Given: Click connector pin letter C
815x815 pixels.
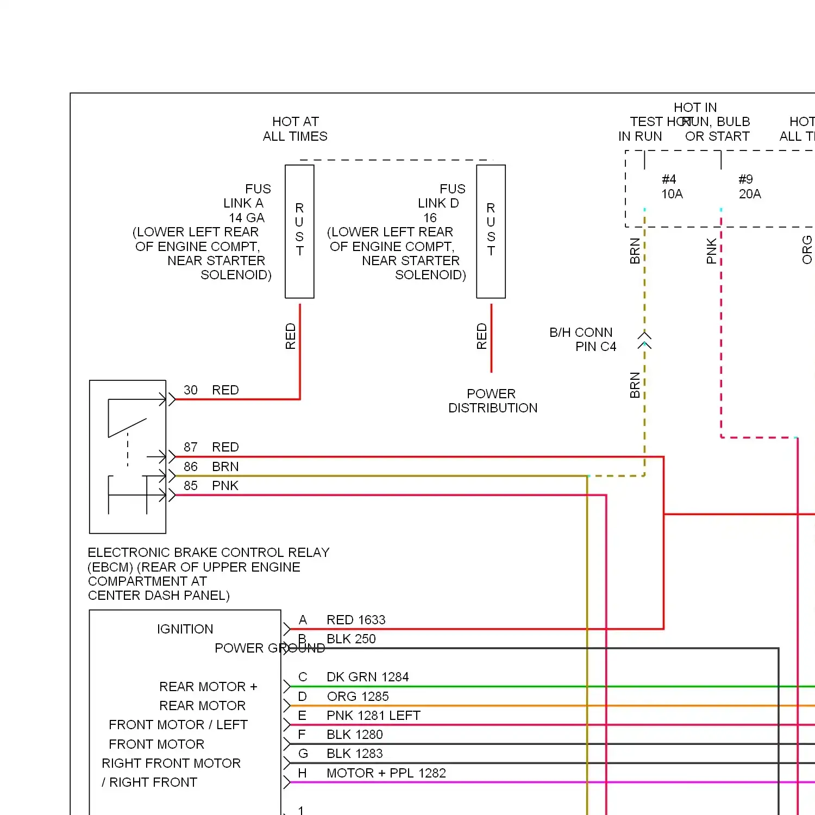Looking at the screenshot, I should 303,677.
